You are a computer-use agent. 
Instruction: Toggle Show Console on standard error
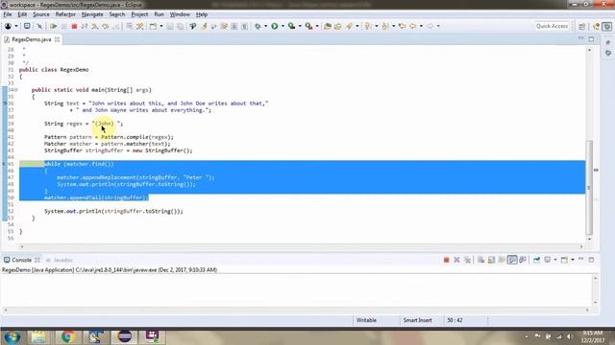click(x=523, y=260)
